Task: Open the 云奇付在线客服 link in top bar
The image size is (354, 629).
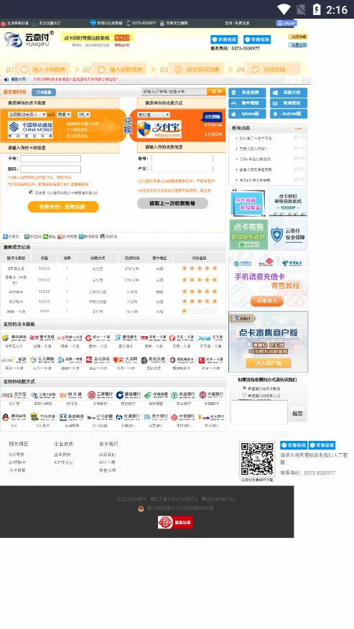Action: pos(107,23)
